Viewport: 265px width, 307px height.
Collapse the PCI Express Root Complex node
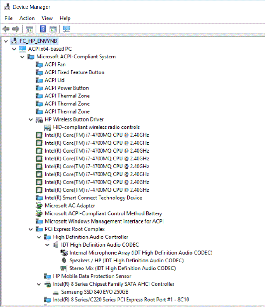[x=31, y=229]
